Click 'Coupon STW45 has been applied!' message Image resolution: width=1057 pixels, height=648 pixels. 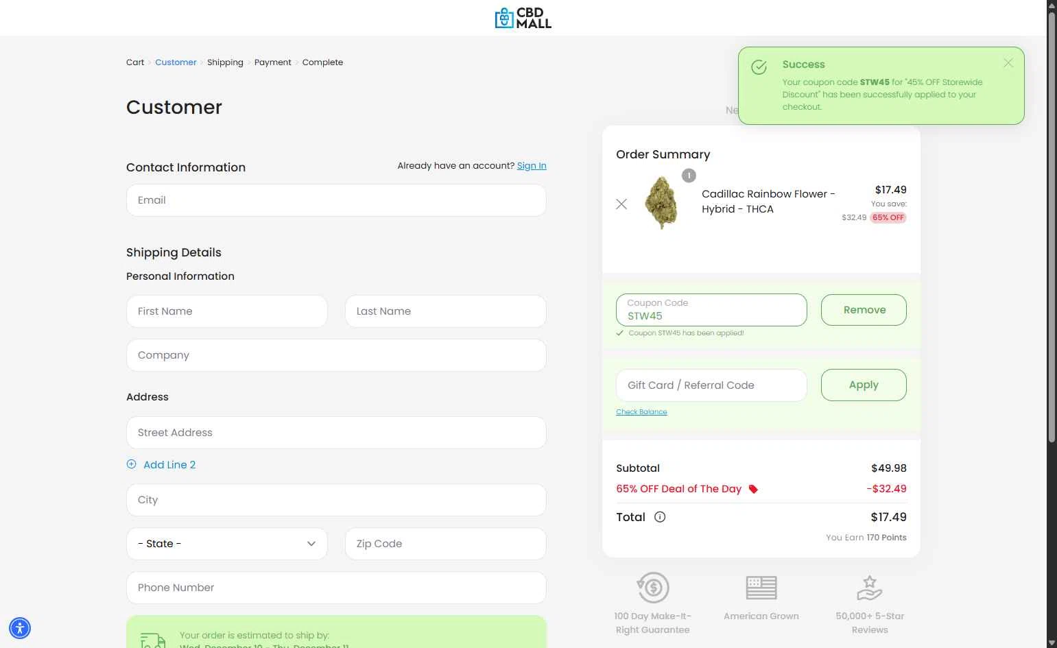pyautogui.click(x=686, y=333)
